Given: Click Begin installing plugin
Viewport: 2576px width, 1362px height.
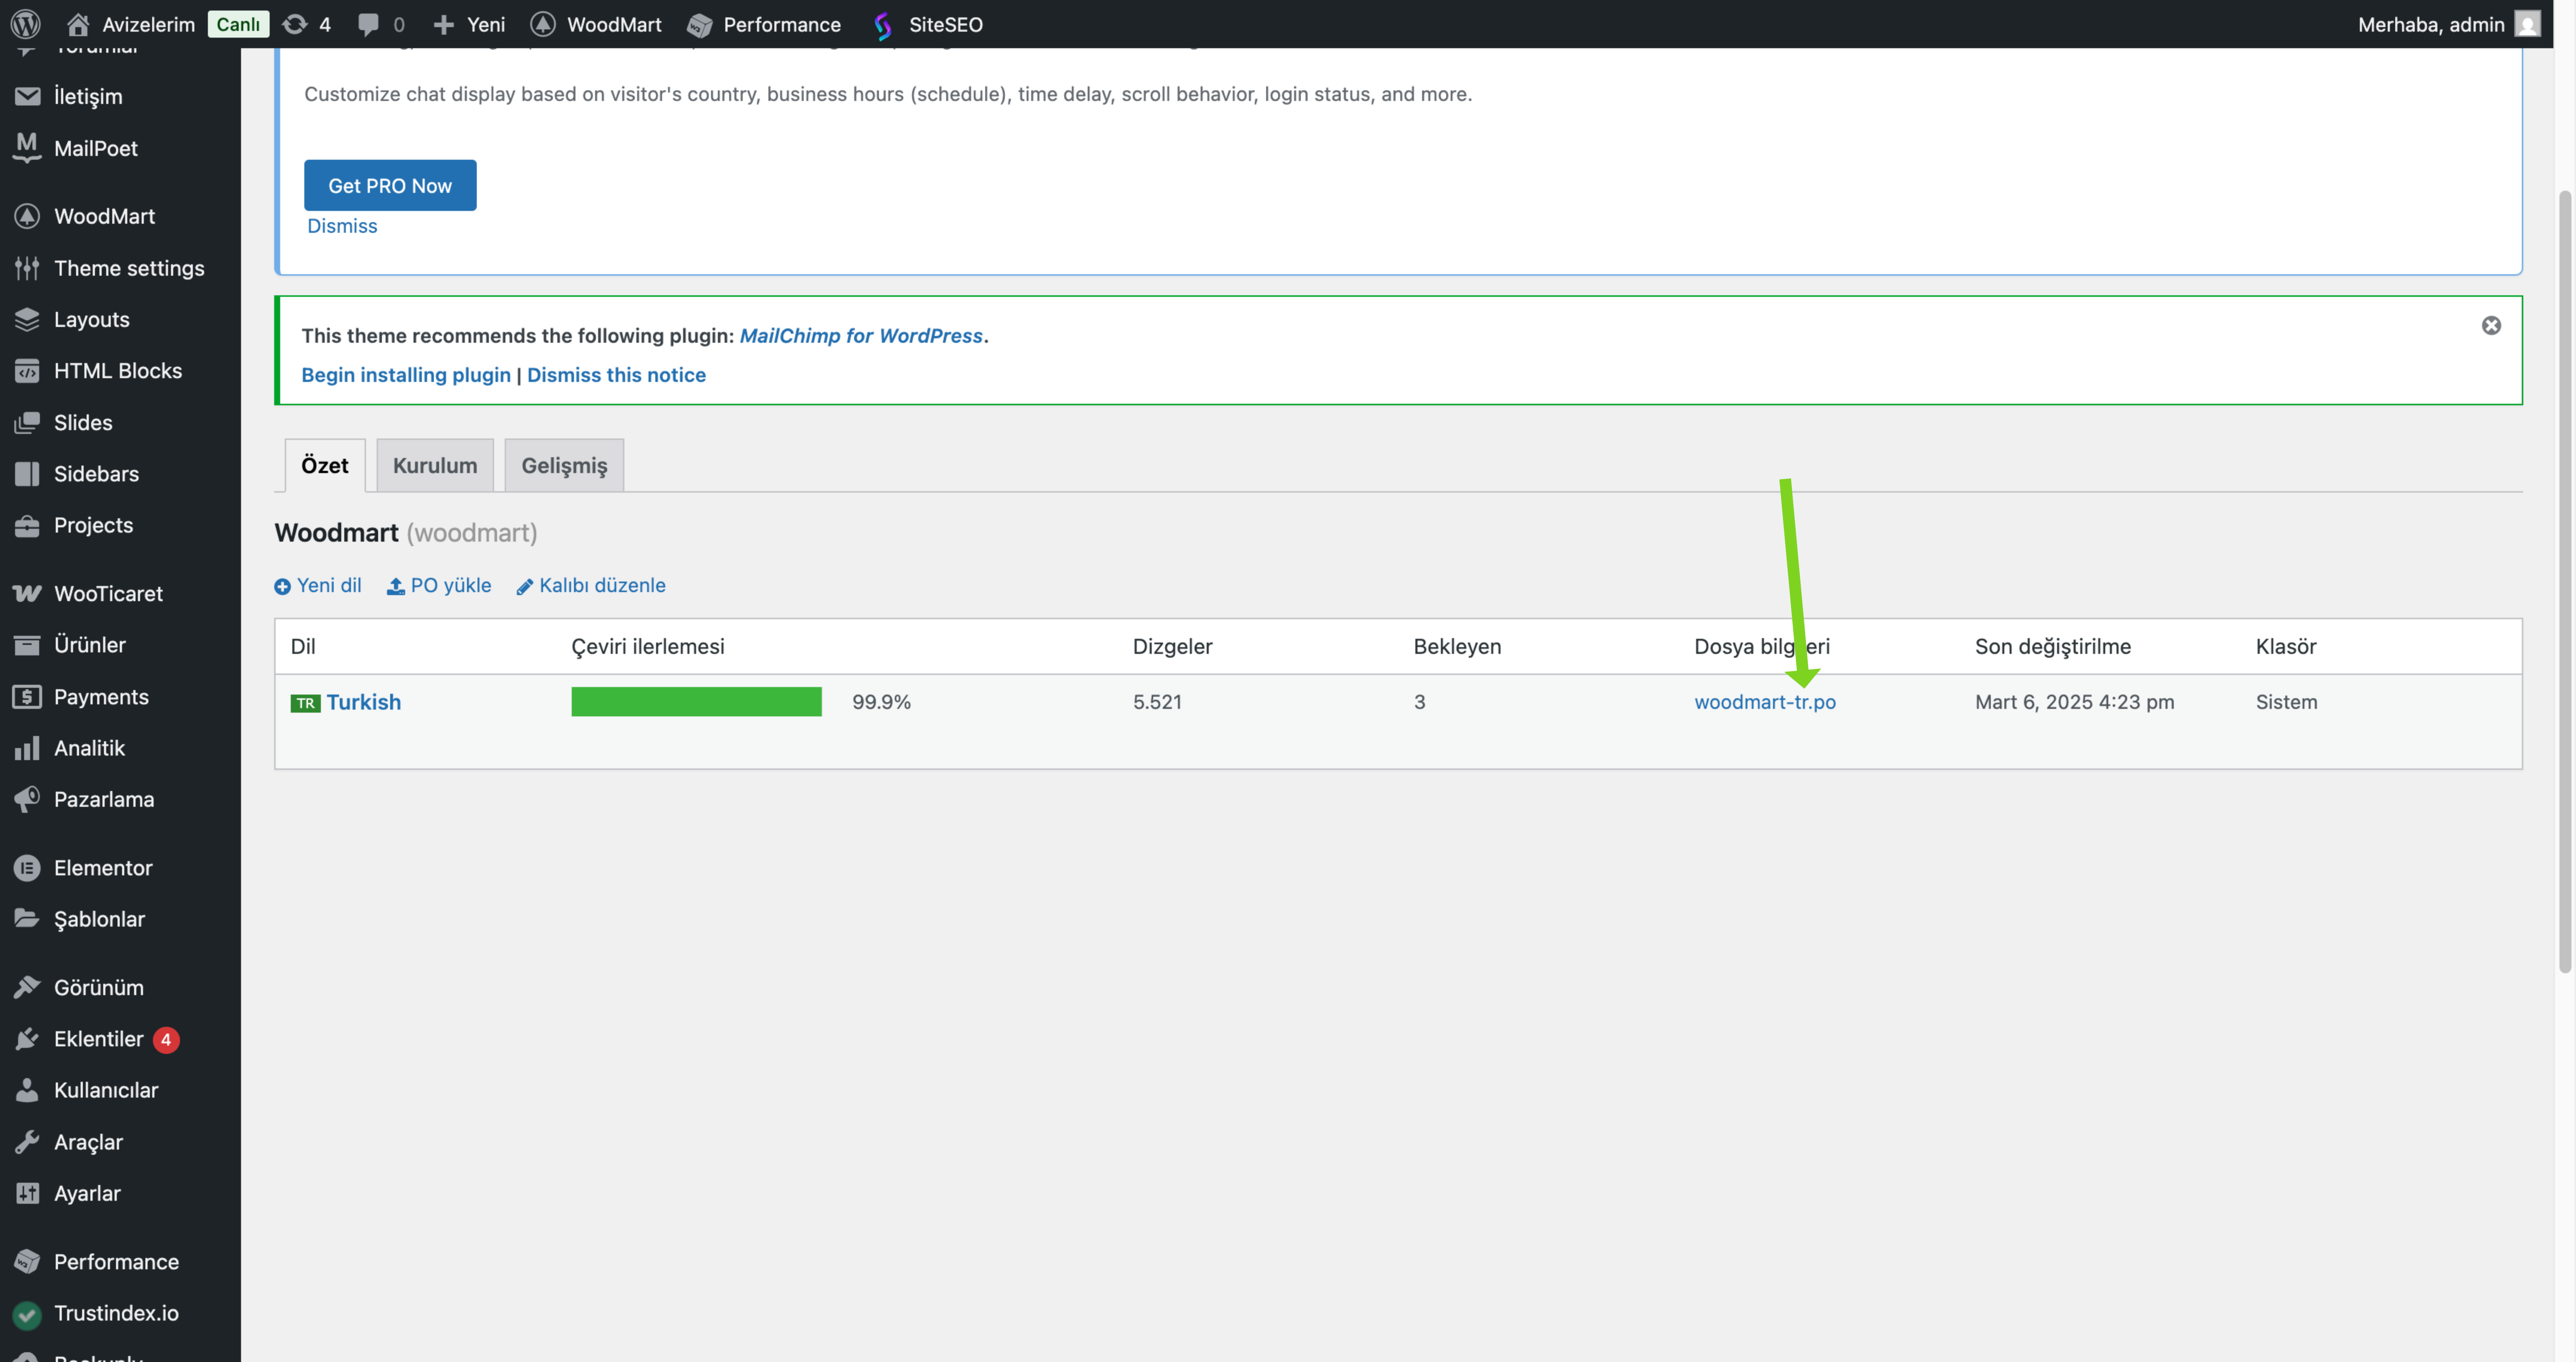Looking at the screenshot, I should (406, 375).
